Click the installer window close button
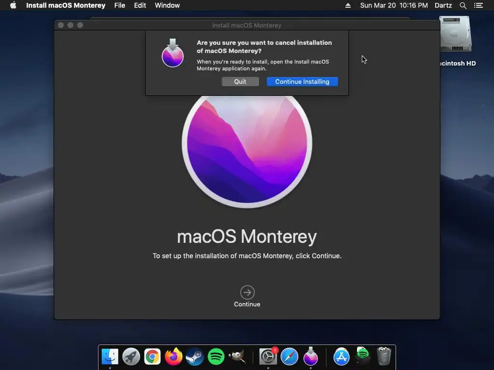Viewport: 494px width, 370px height. pos(61,25)
